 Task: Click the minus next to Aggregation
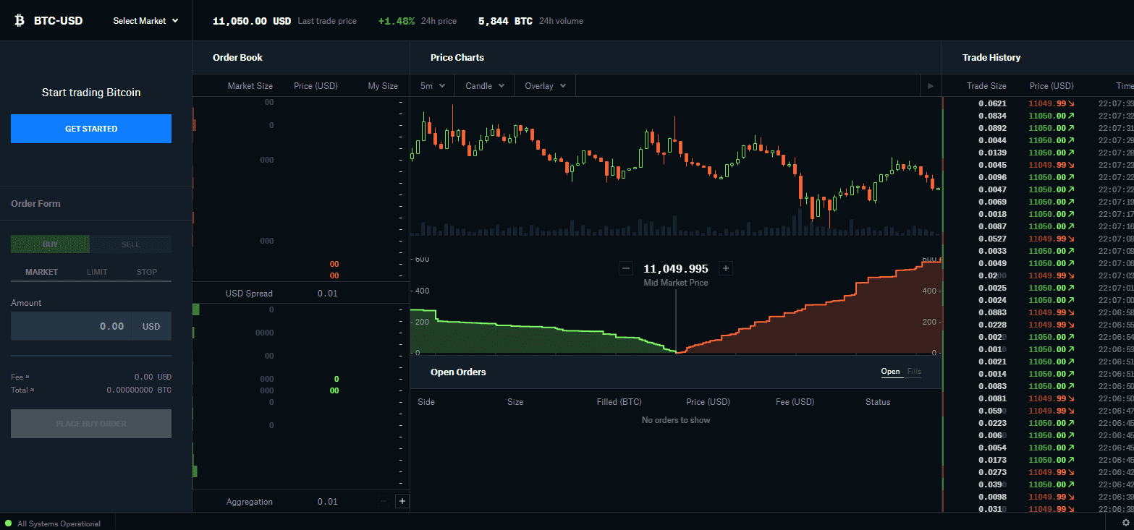(x=384, y=500)
